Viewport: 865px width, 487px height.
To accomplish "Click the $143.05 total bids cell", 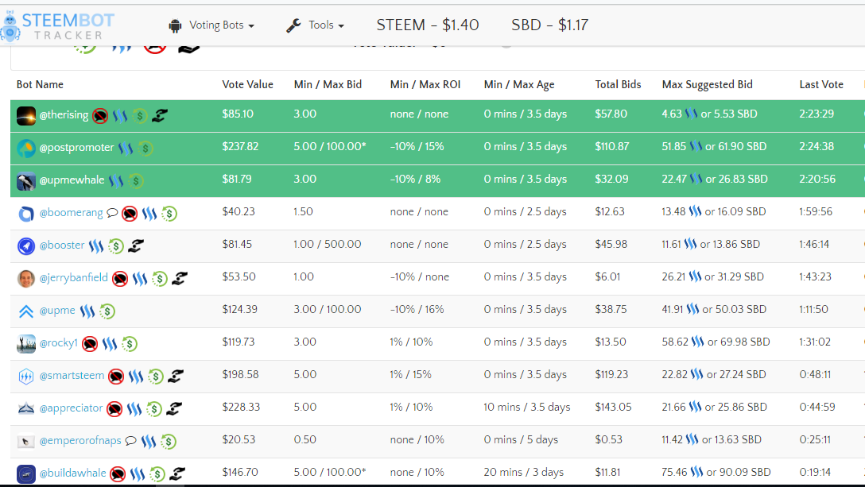I will point(614,407).
